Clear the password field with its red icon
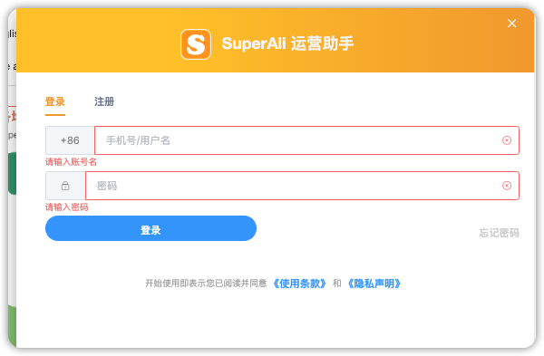Screen dimensions: 544x356 [507, 186]
